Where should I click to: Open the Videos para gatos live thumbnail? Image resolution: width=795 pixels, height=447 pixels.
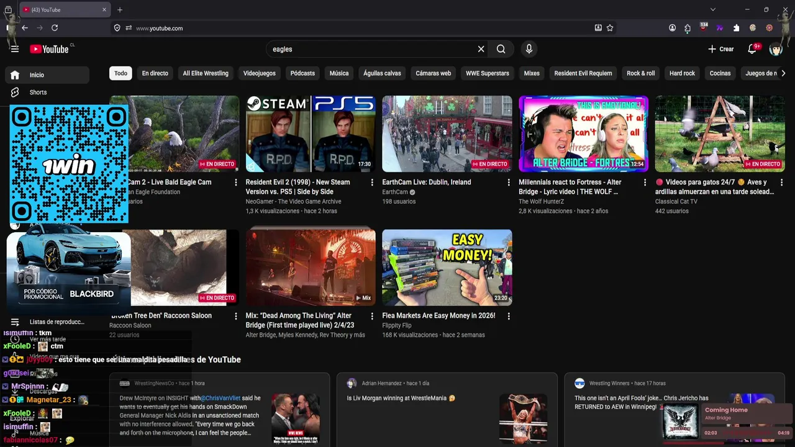pyautogui.click(x=720, y=133)
